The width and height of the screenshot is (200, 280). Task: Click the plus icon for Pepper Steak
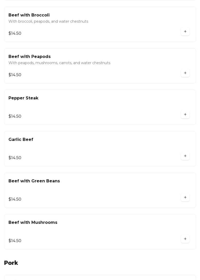click(185, 114)
